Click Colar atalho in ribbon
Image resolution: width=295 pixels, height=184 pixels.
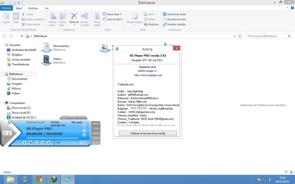(x=31, y=24)
